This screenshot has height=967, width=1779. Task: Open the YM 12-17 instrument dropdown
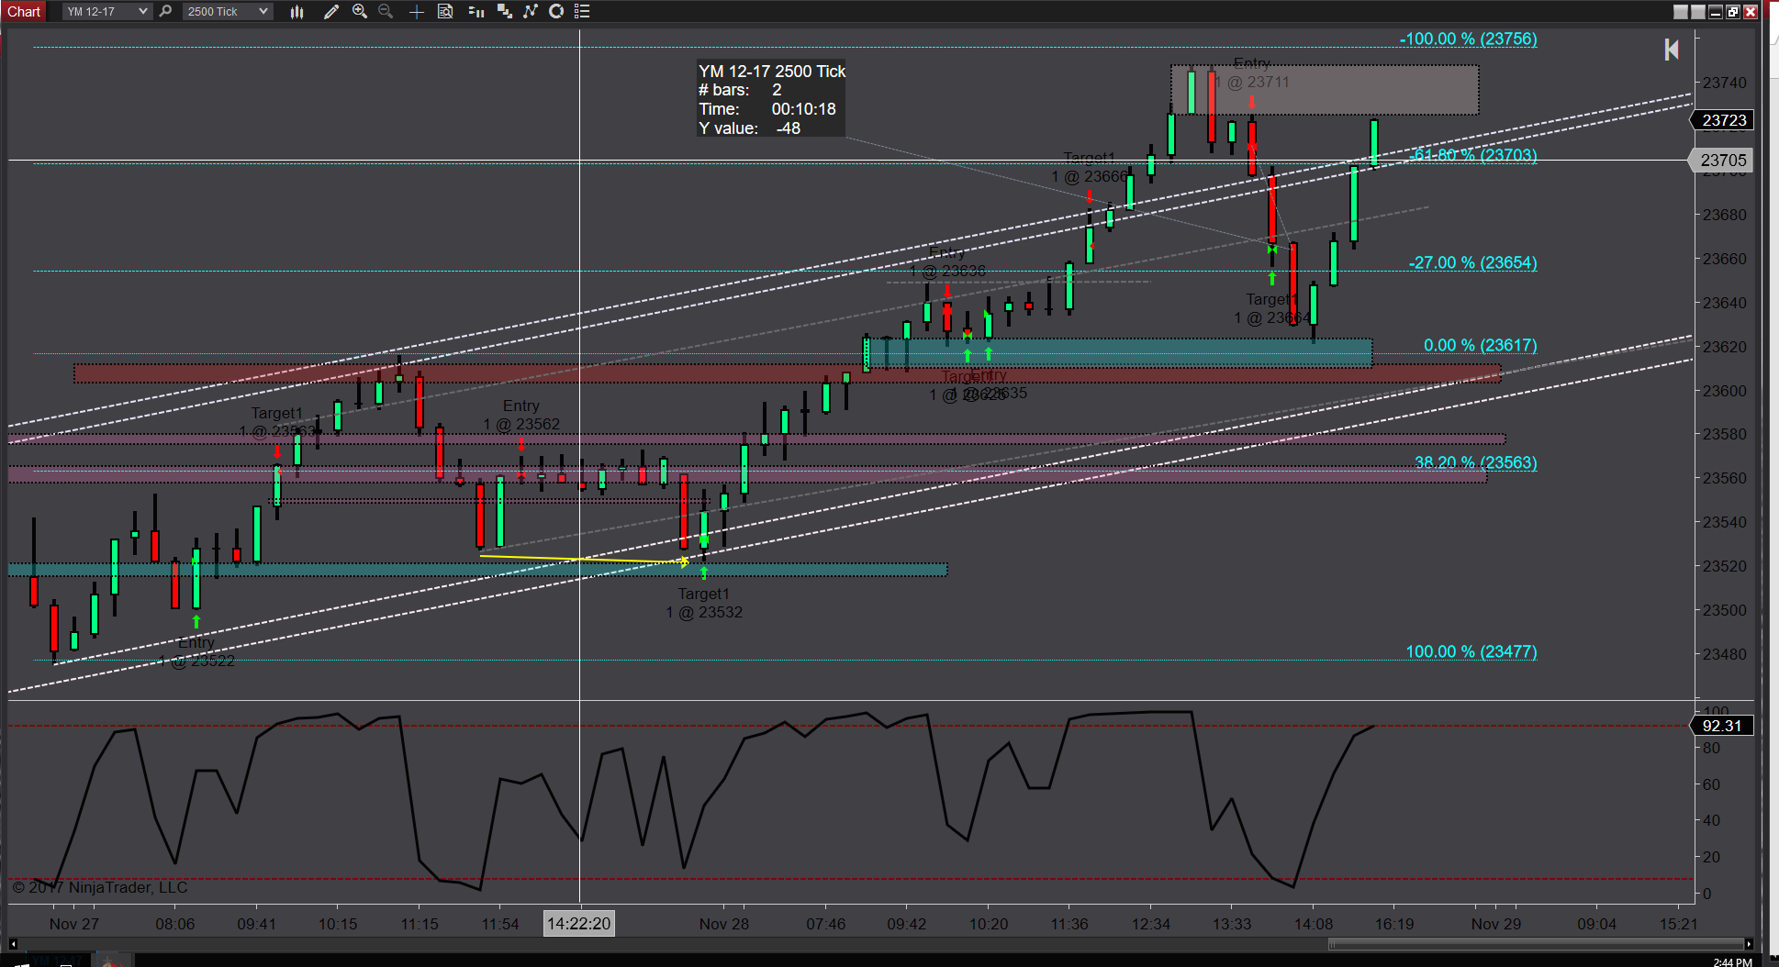pyautogui.click(x=106, y=11)
